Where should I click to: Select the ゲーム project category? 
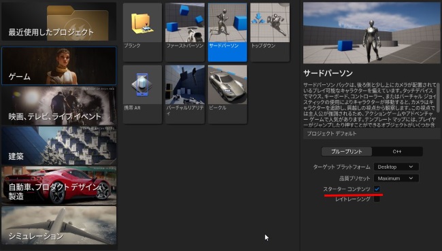(x=59, y=66)
